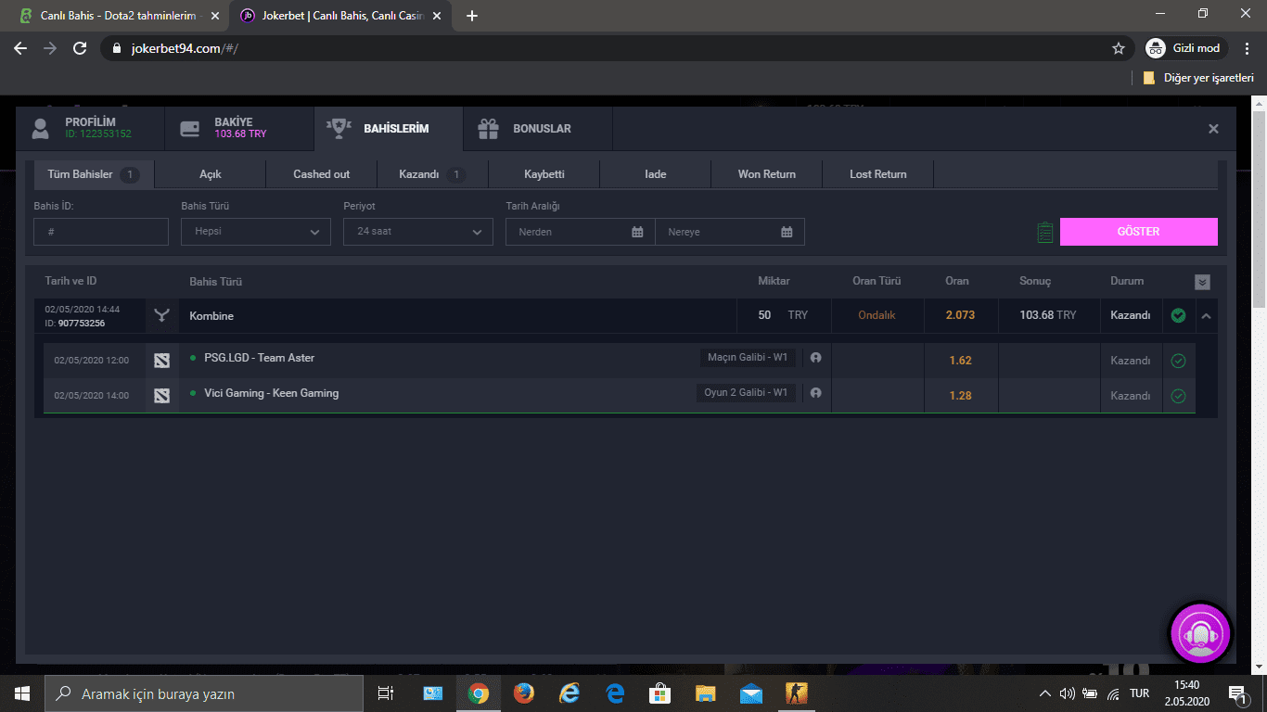Open the BAKİYE balance tab
The width and height of the screenshot is (1267, 712).
(x=239, y=129)
